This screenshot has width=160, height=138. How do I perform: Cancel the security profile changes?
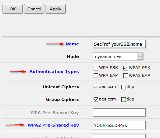pyautogui.click(x=34, y=9)
